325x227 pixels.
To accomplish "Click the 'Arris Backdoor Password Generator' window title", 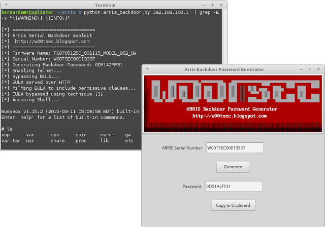I will (224, 69).
